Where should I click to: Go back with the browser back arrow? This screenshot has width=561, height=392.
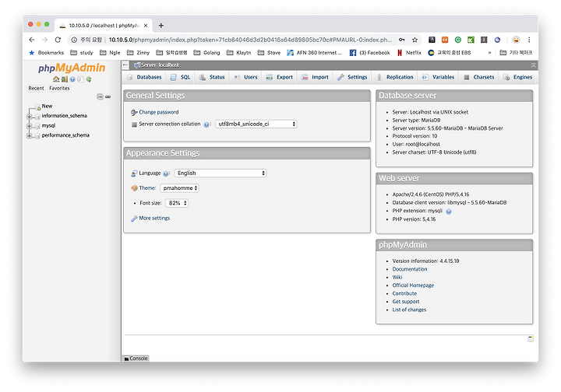click(x=32, y=40)
